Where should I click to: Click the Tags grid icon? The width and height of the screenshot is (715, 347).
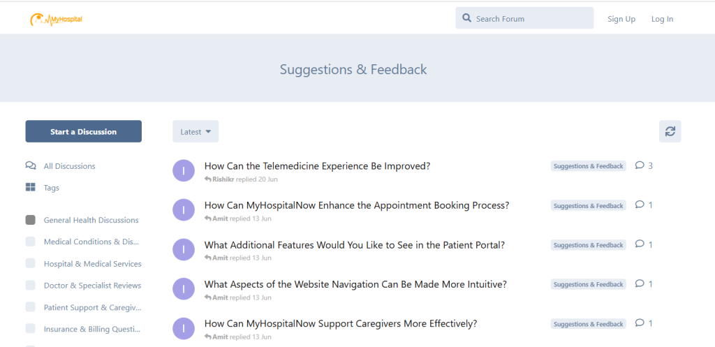(31, 188)
